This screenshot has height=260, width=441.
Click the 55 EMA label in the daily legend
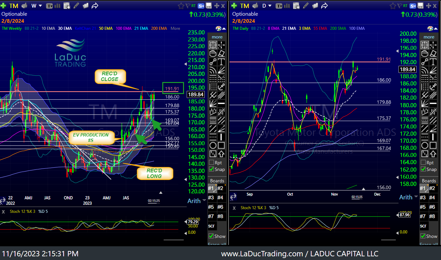(x=320, y=28)
